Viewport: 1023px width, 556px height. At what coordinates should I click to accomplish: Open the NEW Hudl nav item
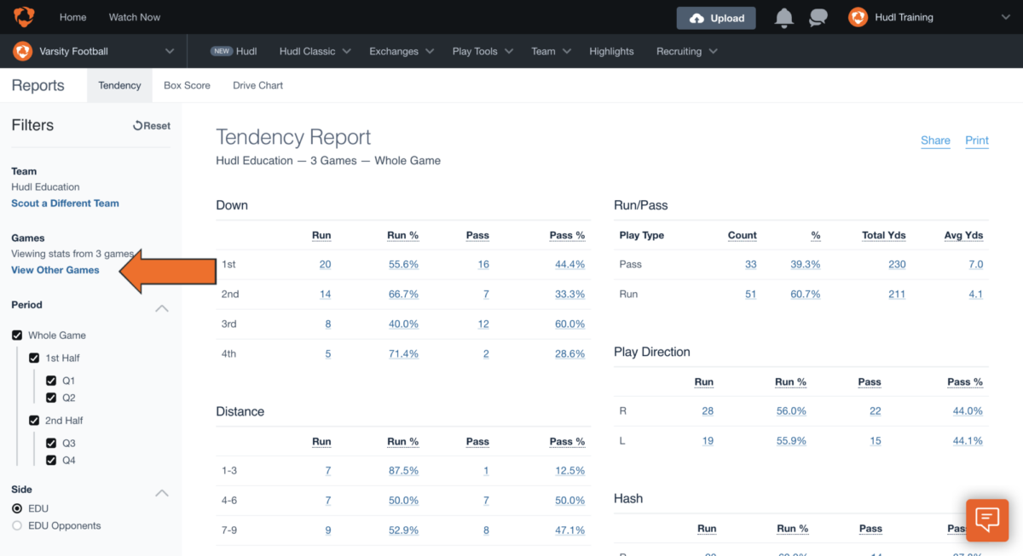[x=234, y=51]
